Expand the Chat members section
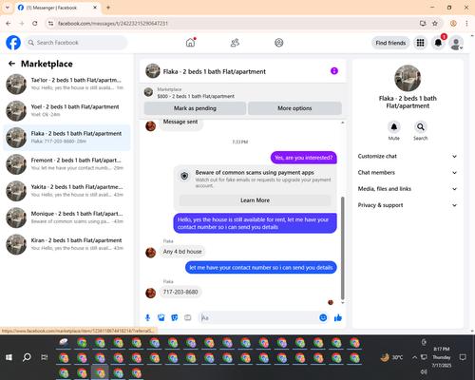The height and width of the screenshot is (380, 475). [x=408, y=173]
